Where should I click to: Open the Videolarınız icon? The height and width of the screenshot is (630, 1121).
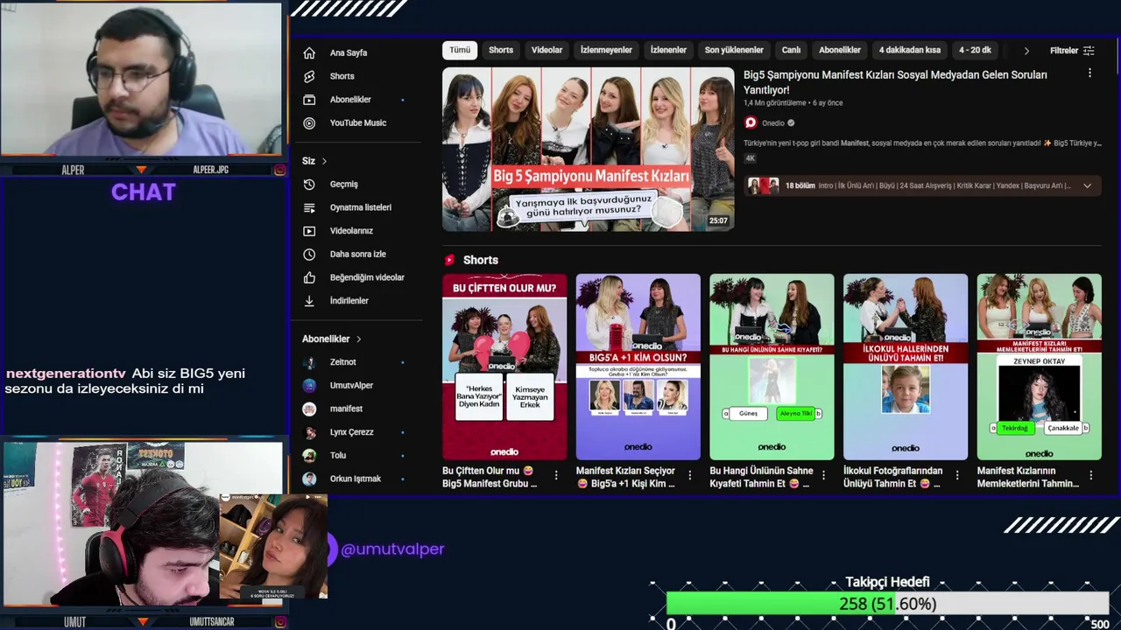(309, 231)
